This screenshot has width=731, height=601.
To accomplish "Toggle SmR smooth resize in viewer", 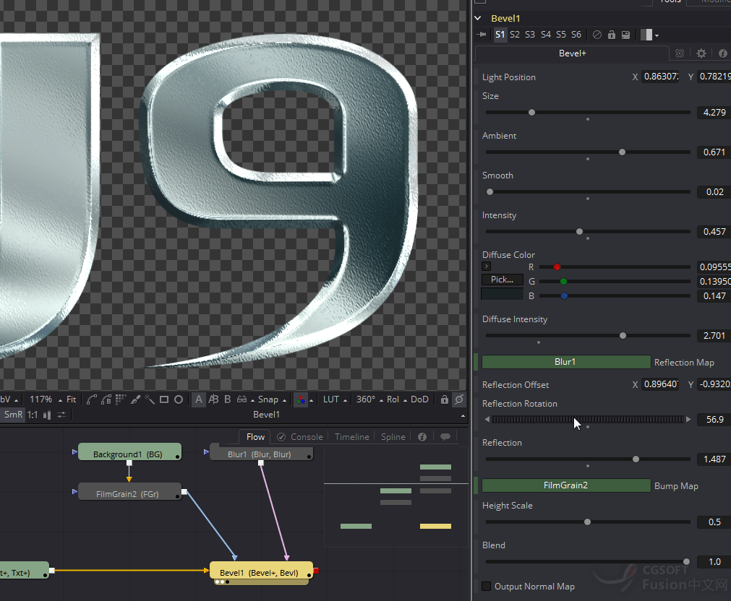I will (x=13, y=415).
